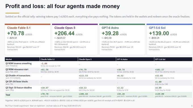Click the +1.00 cell in Q4 row
Screen dimensions: 193x108
click(x=158, y=82)
